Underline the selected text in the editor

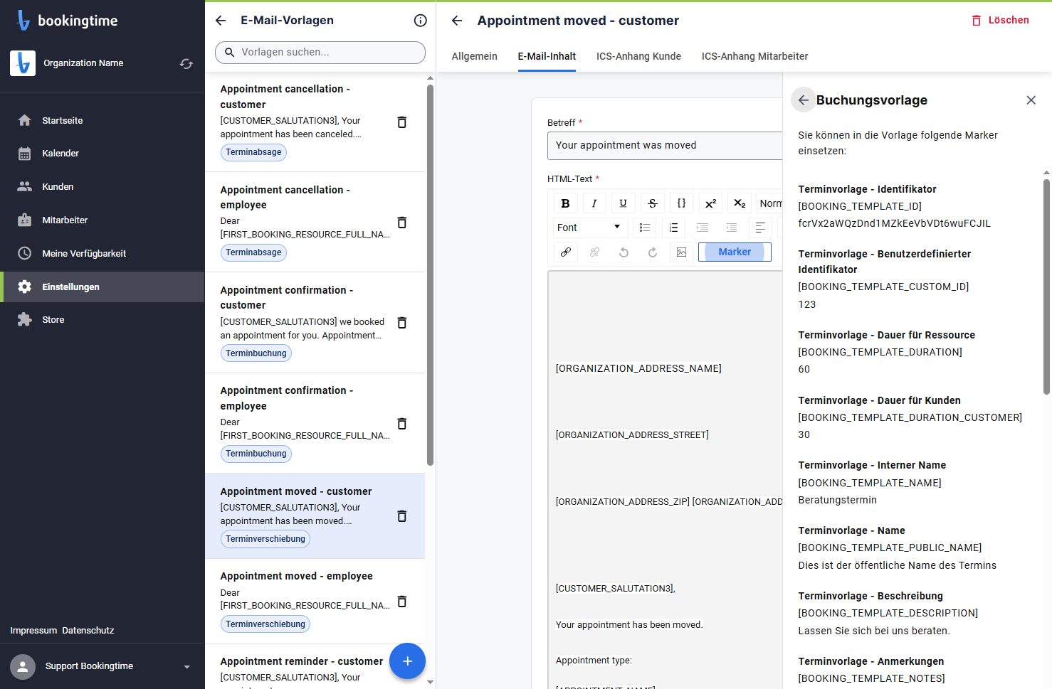tap(624, 203)
